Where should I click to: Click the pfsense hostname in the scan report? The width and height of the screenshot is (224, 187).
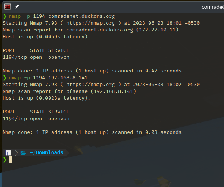click(x=77, y=91)
